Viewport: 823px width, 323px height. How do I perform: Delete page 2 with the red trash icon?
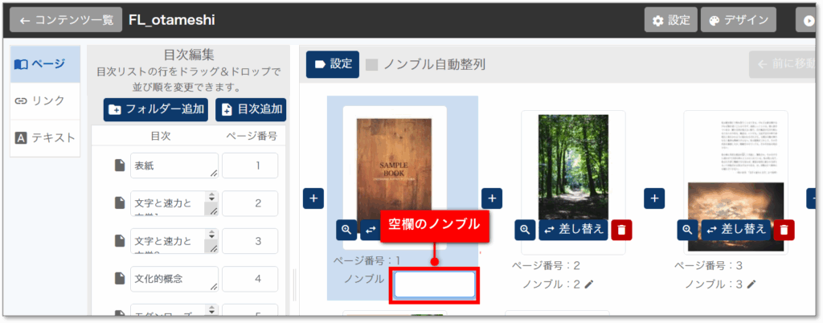621,230
